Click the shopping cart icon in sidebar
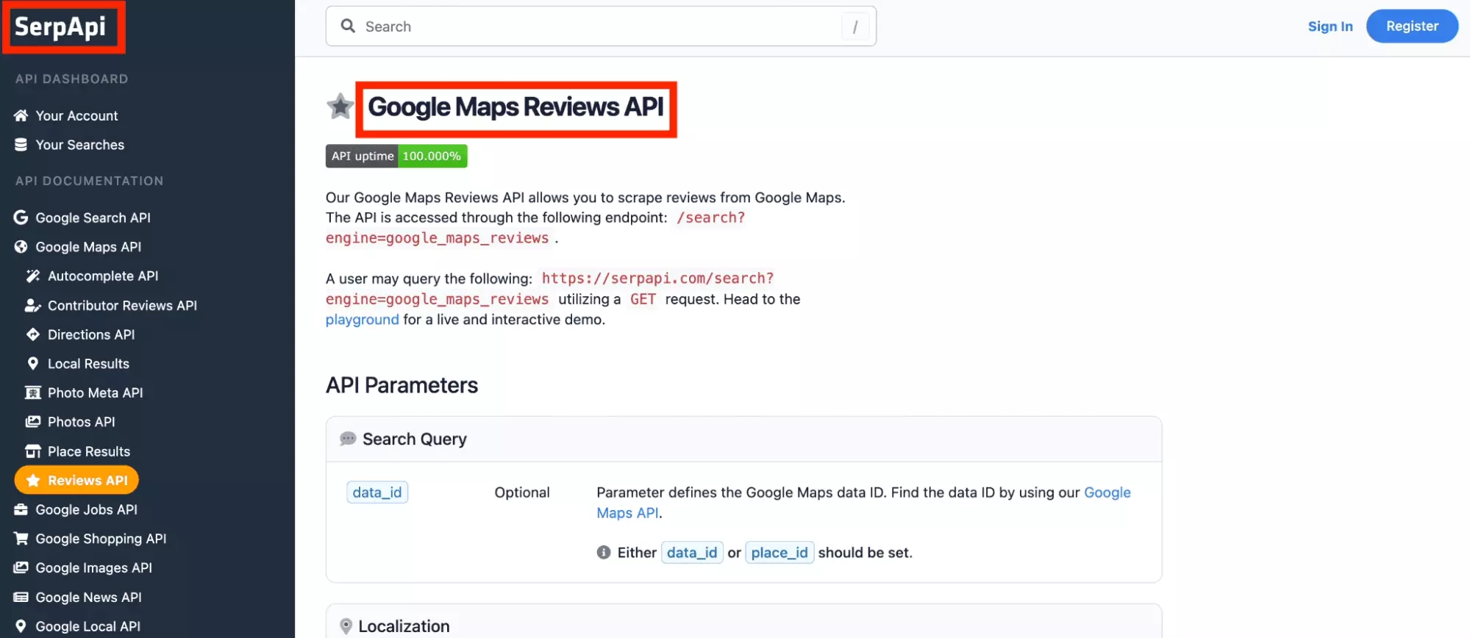 tap(21, 539)
